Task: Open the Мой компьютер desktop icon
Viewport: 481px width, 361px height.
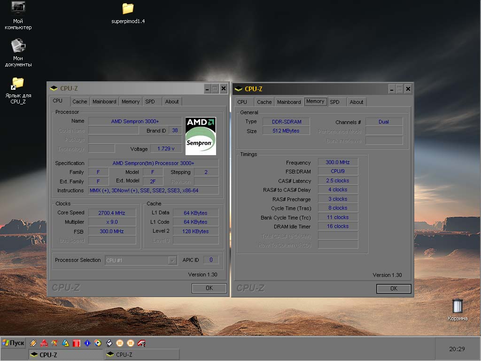Action: (18, 16)
